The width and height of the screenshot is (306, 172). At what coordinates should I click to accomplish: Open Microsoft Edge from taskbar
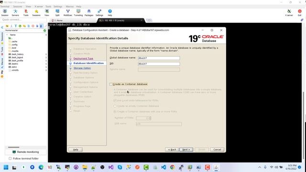pyautogui.click(x=41, y=167)
